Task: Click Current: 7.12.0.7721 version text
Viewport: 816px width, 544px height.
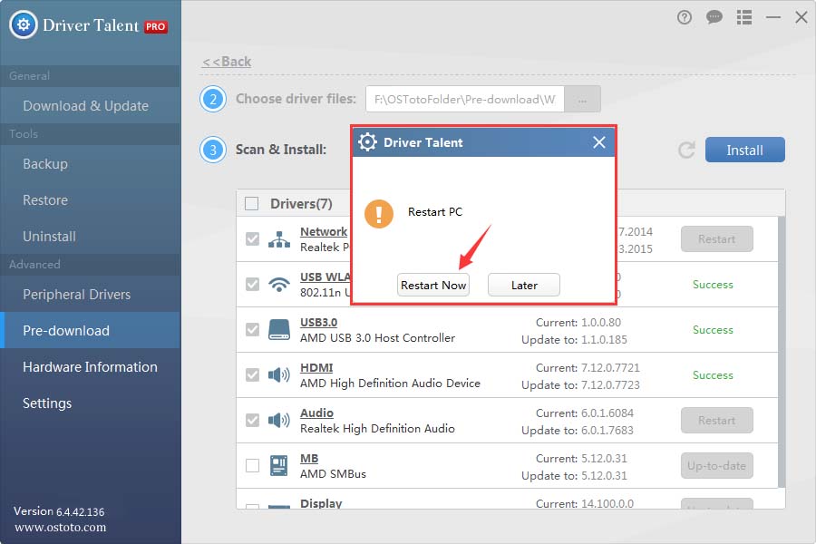Action: coord(588,367)
